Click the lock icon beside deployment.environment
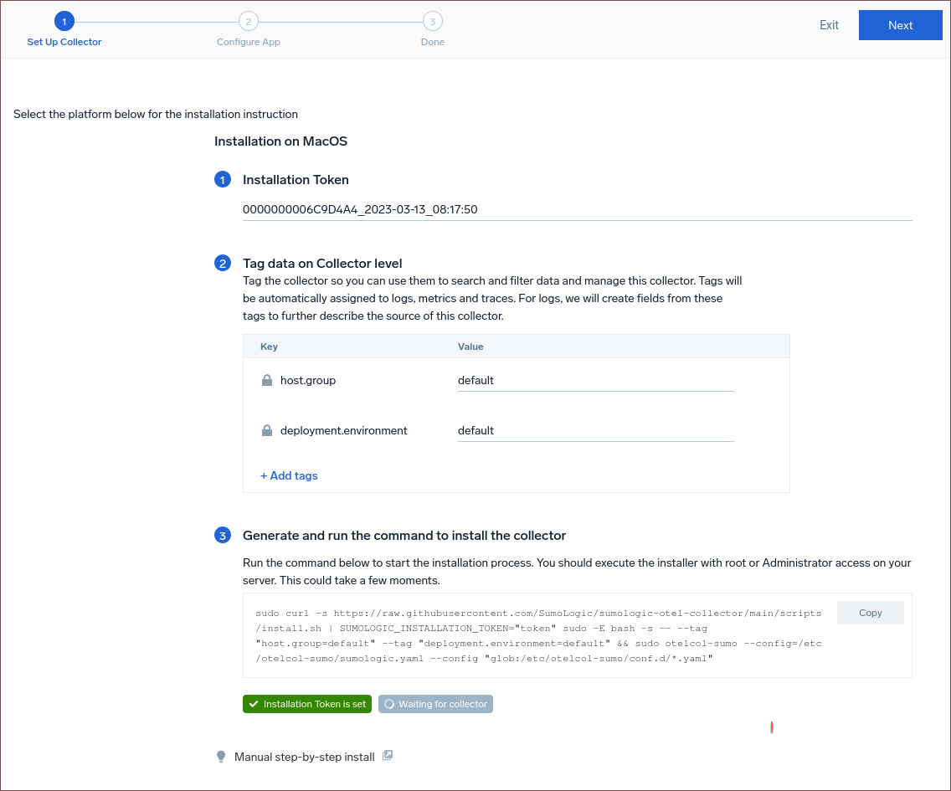951x791 pixels. point(267,430)
